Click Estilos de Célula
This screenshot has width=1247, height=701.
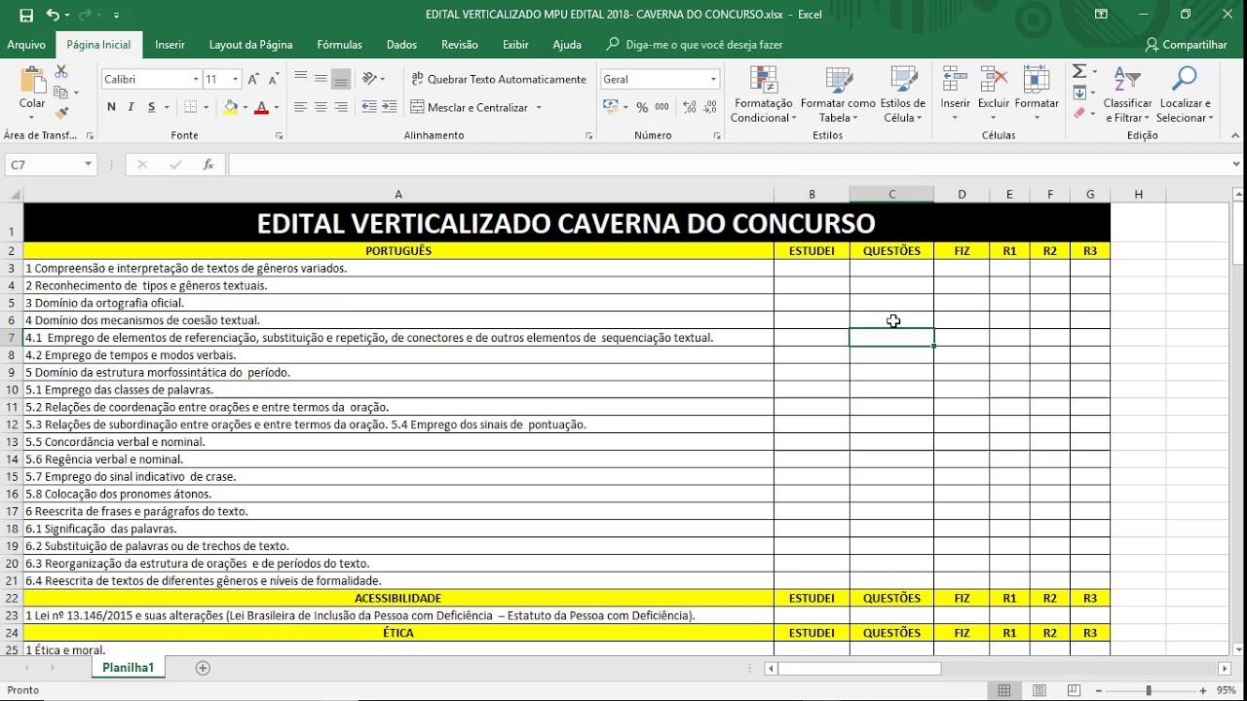903,94
